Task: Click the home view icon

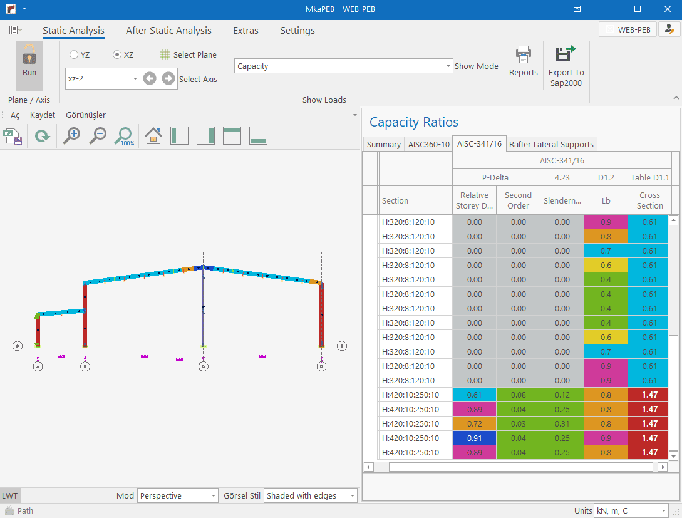Action: point(153,136)
